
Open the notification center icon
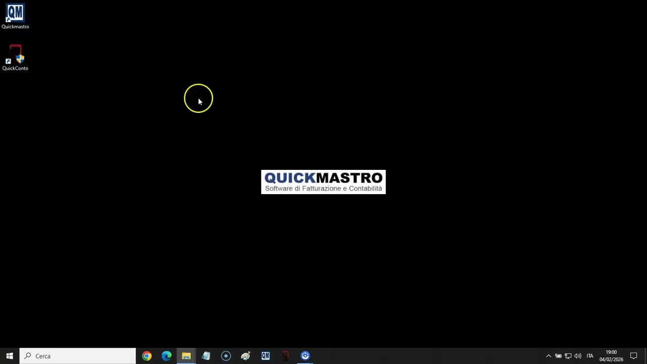coord(633,356)
